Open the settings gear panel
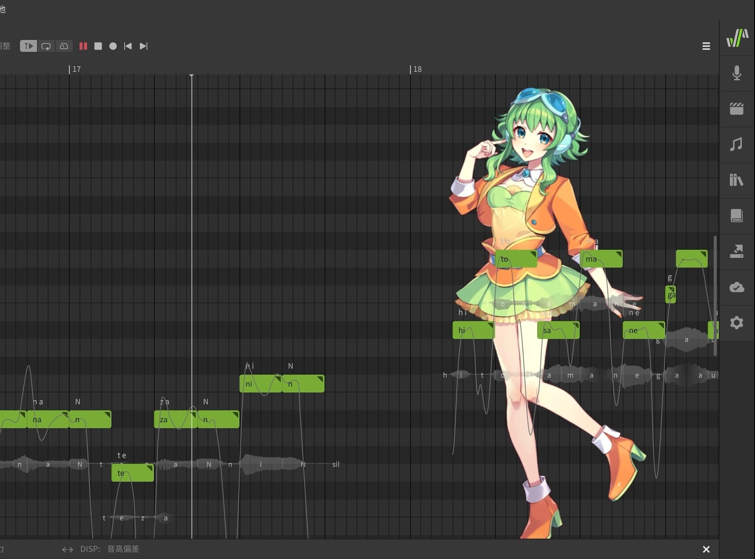Screen dimensions: 755x559 (737, 323)
